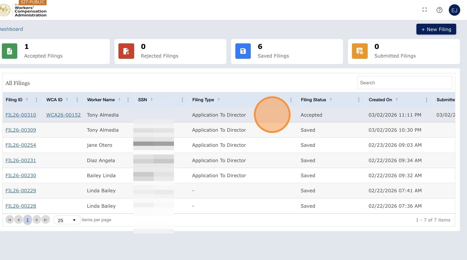The image size is (467, 260).
Task: Click the blue Saved Filings icon
Action: click(x=243, y=51)
